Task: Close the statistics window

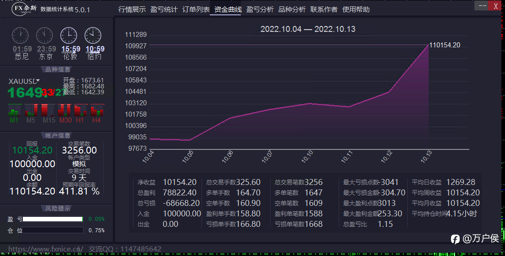Action: coord(496,6)
